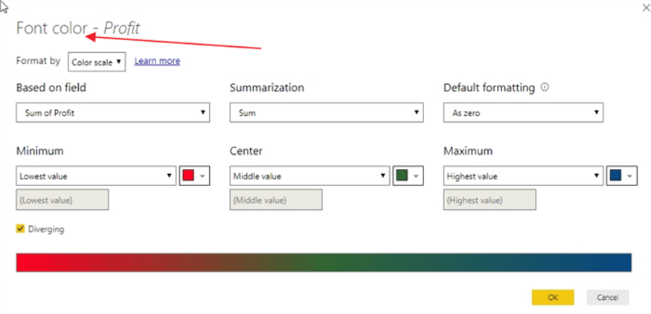
Task: Click the Highest value input field
Action: (x=490, y=200)
